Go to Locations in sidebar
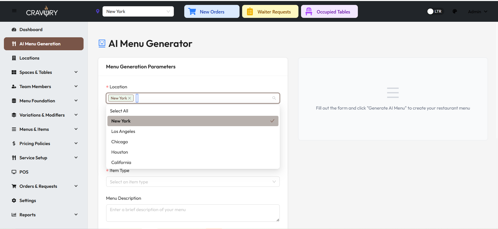 point(44,58)
